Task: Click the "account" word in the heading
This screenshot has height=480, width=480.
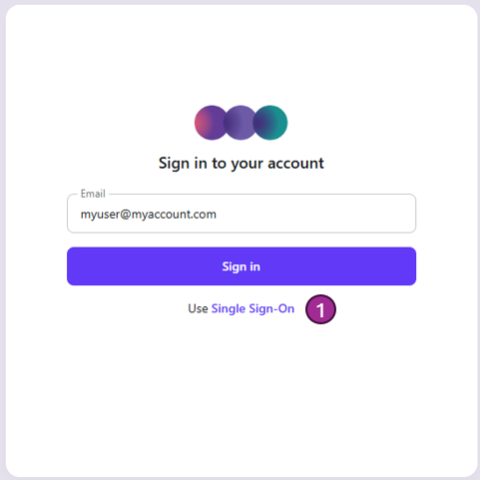Action: pos(295,164)
